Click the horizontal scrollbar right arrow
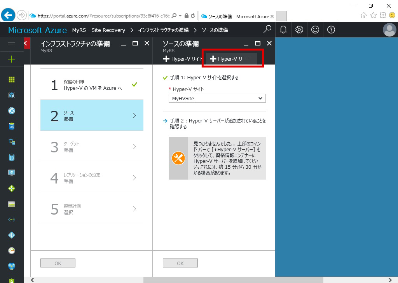398x283 pixels. [x=390, y=280]
